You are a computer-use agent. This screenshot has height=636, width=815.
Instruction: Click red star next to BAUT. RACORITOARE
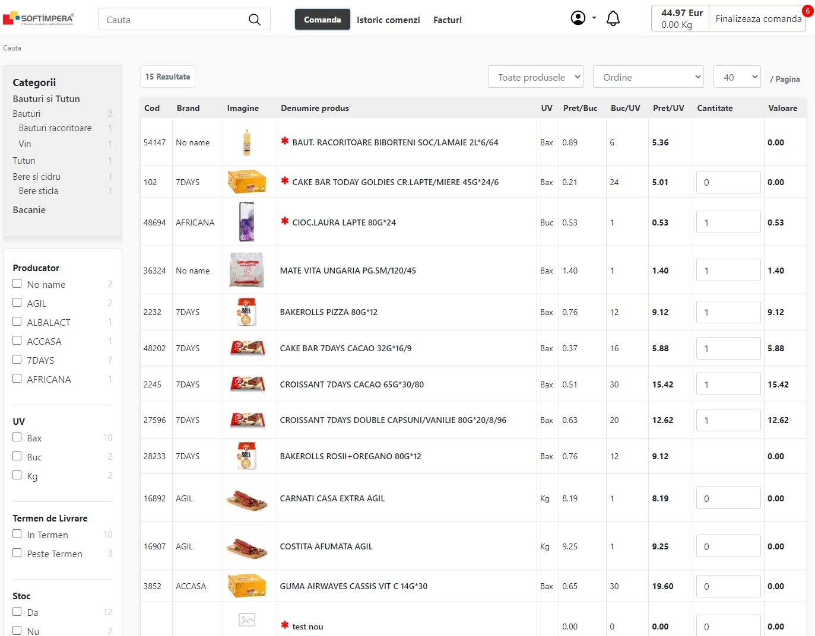click(x=285, y=141)
